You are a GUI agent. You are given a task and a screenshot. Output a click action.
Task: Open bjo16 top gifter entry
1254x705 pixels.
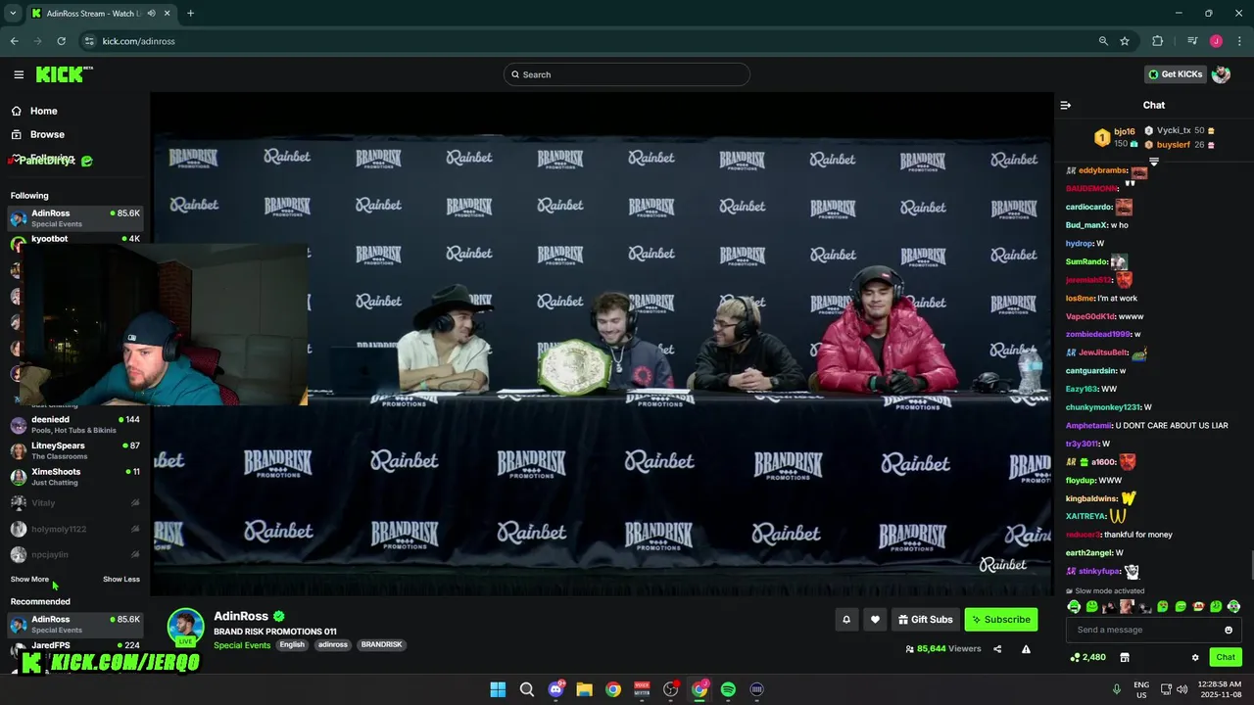[1116, 137]
